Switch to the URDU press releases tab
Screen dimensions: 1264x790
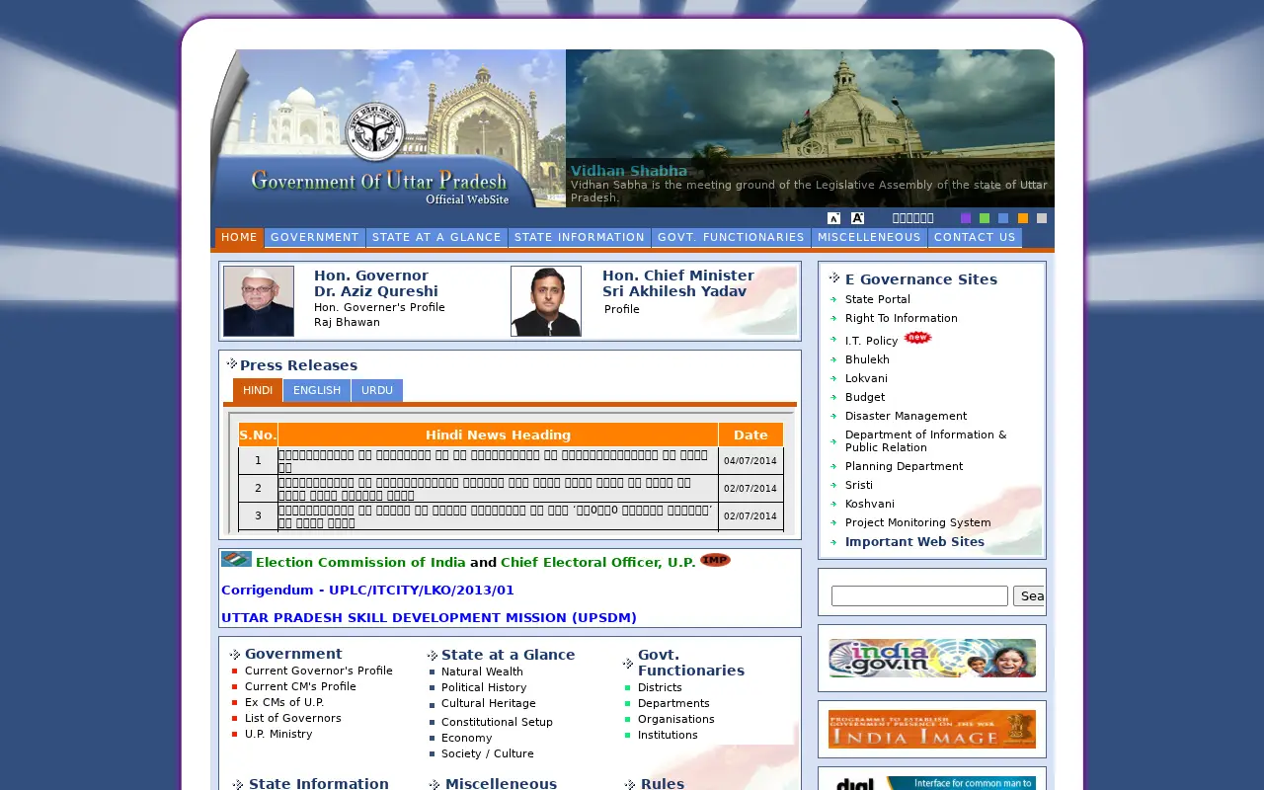(x=377, y=390)
